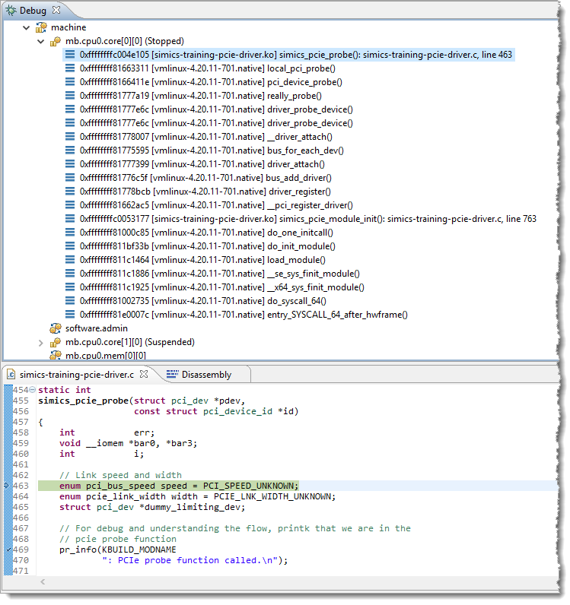Click the stack frame icon beside really_probe()
Screen dimensions: 570x605
coord(70,96)
